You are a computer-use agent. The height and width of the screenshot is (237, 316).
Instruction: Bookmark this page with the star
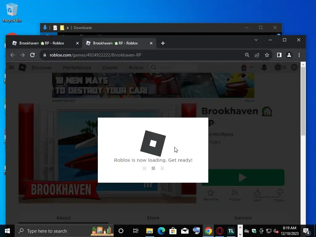coord(267,55)
